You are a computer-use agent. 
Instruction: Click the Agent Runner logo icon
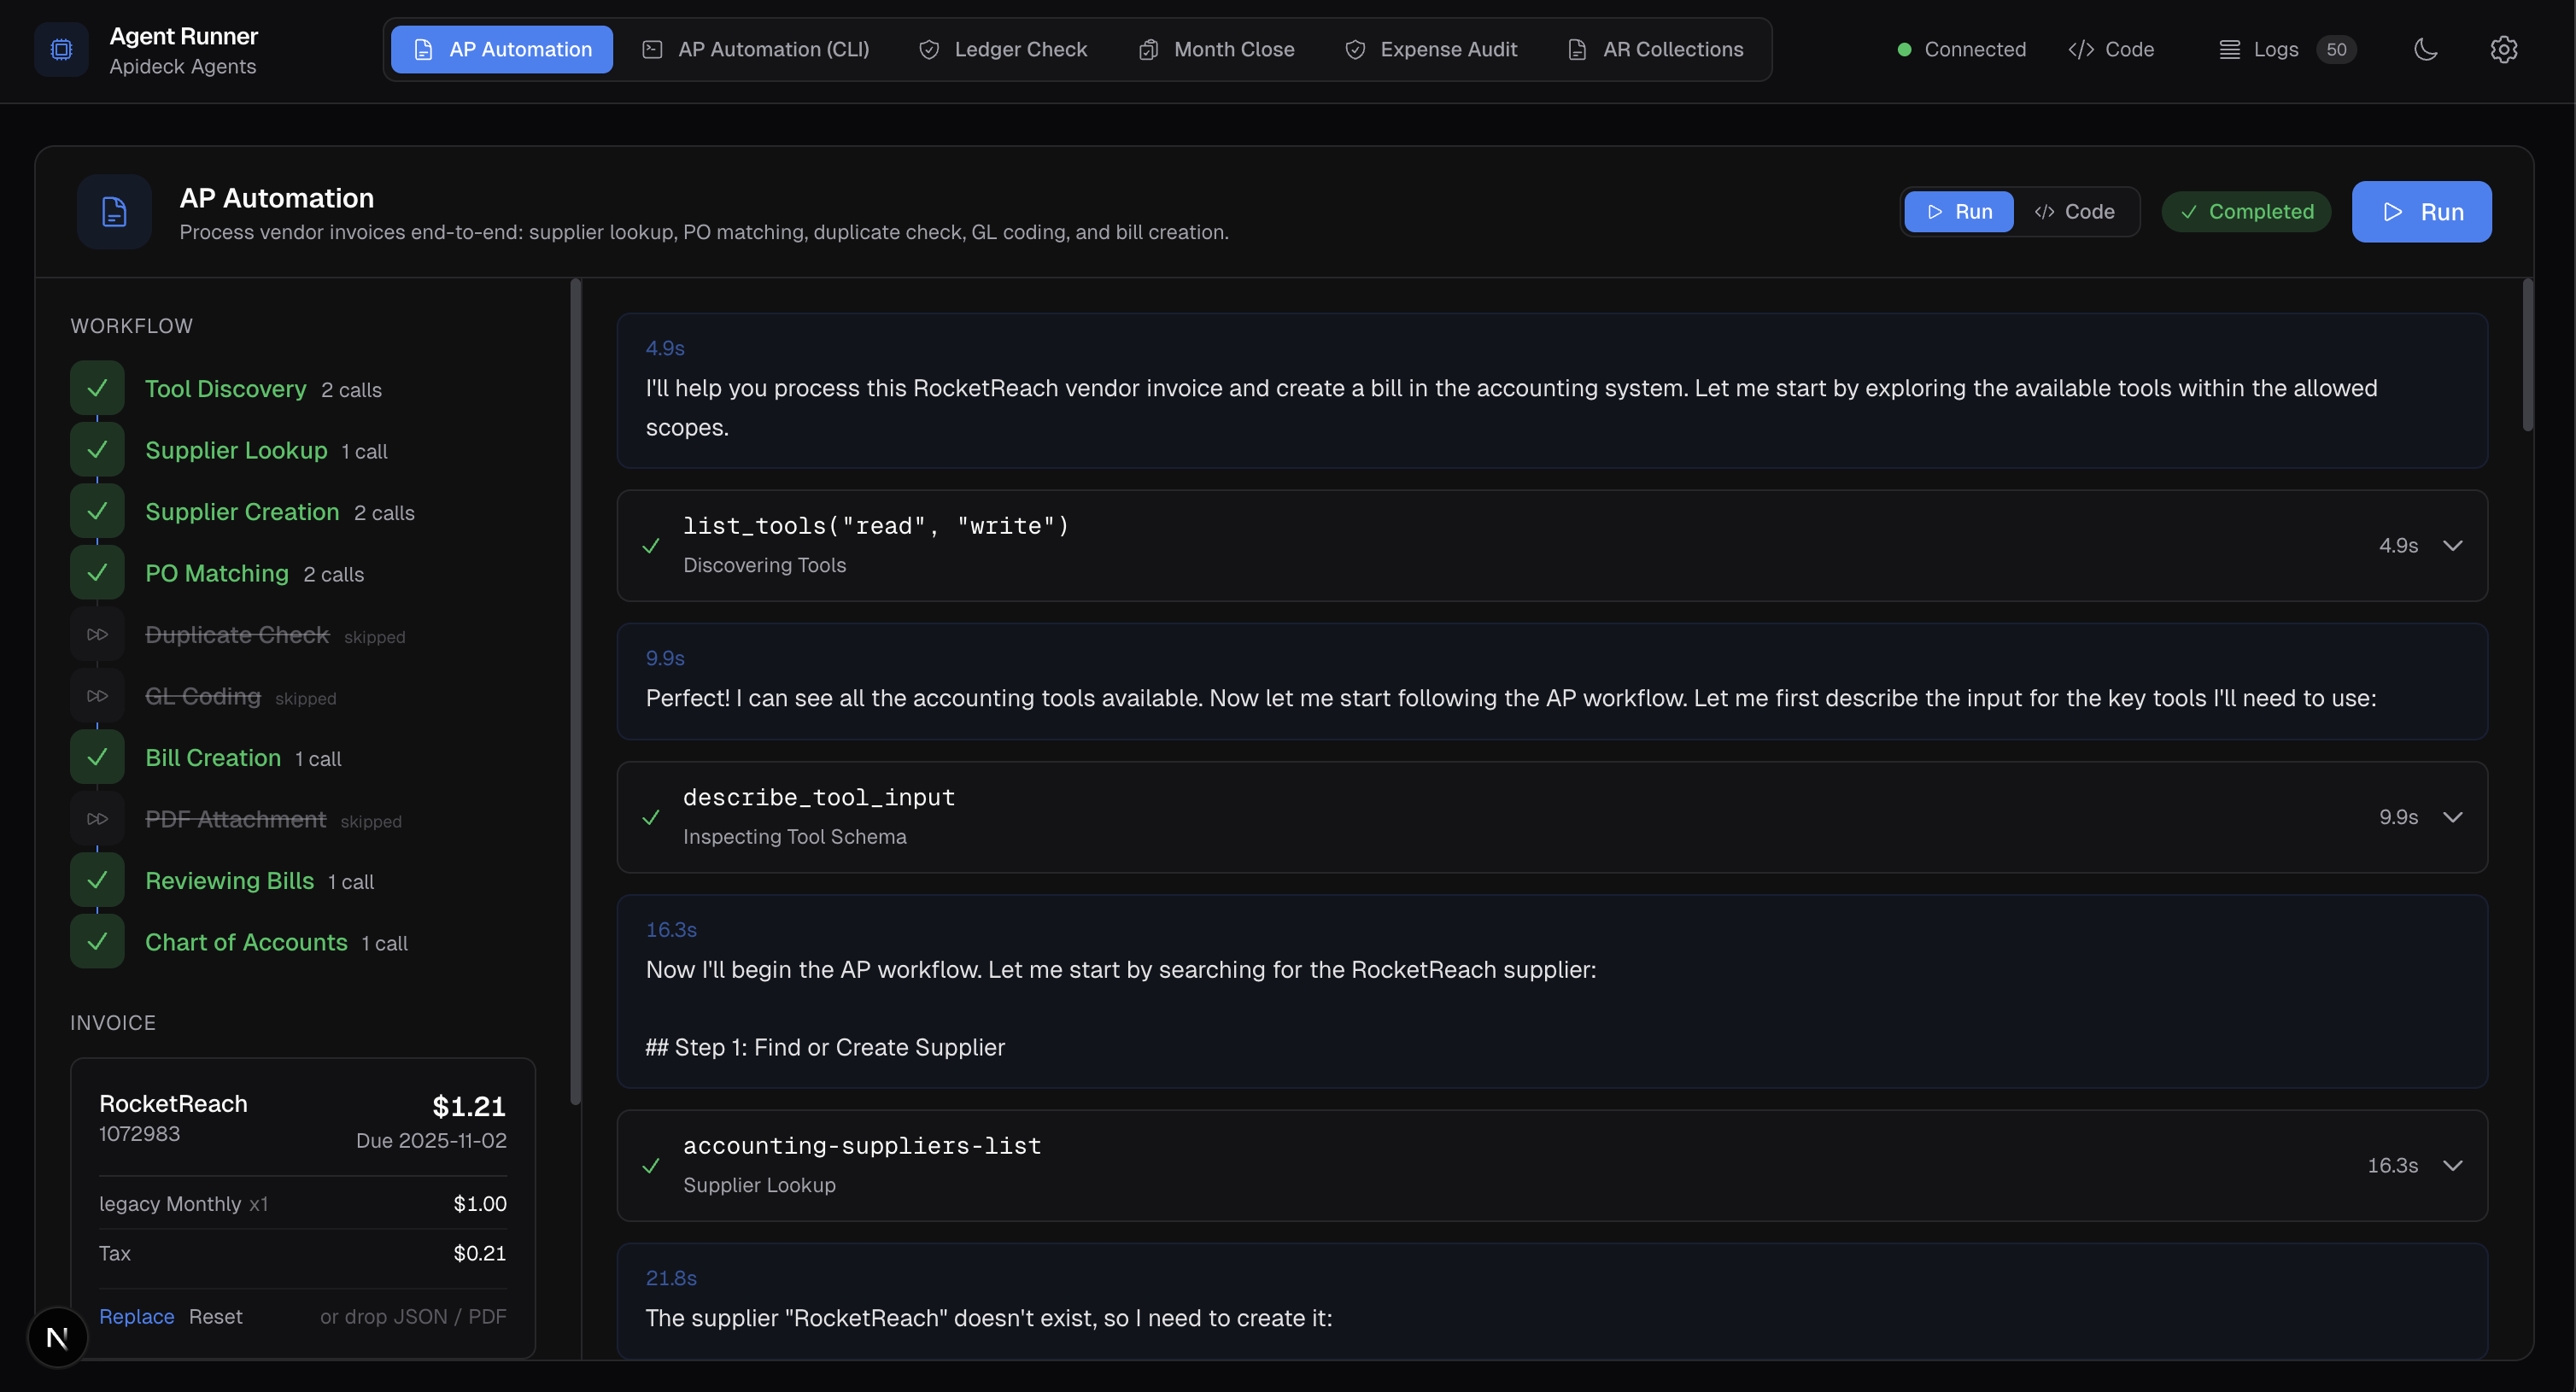61,49
